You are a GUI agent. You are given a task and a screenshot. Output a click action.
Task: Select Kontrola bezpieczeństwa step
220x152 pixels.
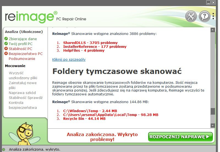coord(23,105)
